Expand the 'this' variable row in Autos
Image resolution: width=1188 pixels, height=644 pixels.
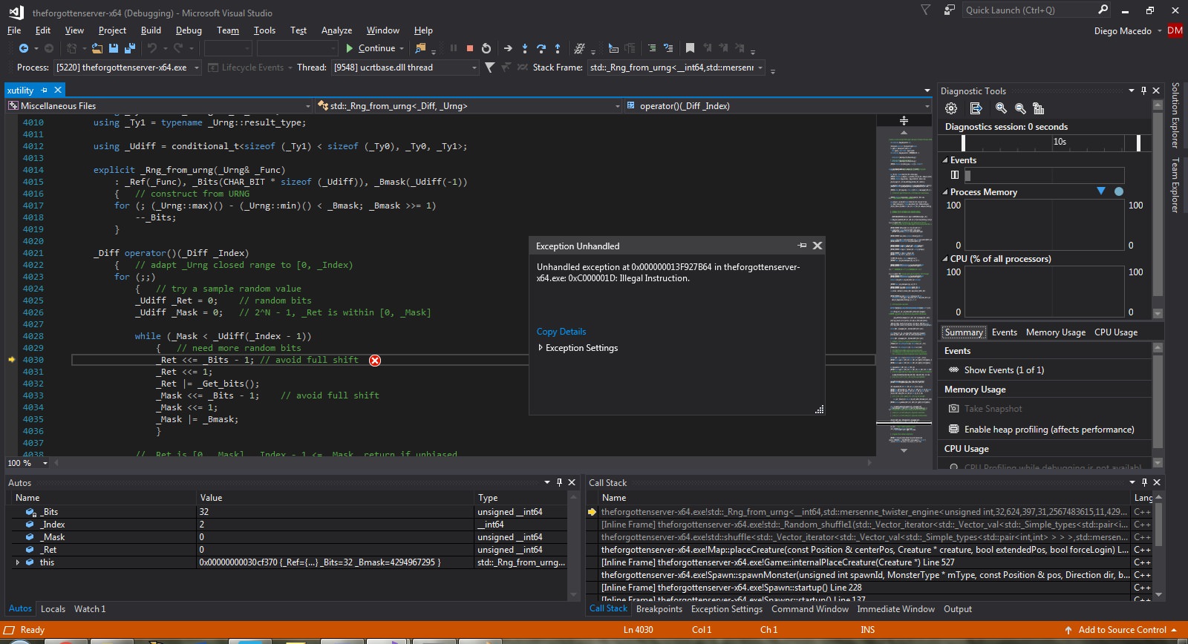pos(18,562)
